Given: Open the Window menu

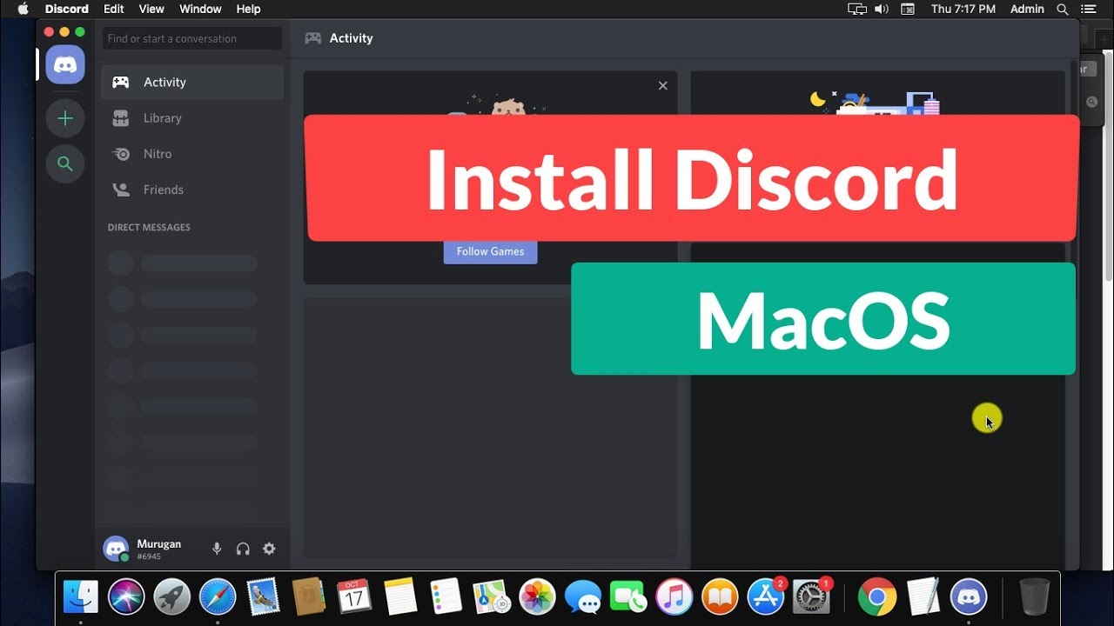Looking at the screenshot, I should 200,9.
